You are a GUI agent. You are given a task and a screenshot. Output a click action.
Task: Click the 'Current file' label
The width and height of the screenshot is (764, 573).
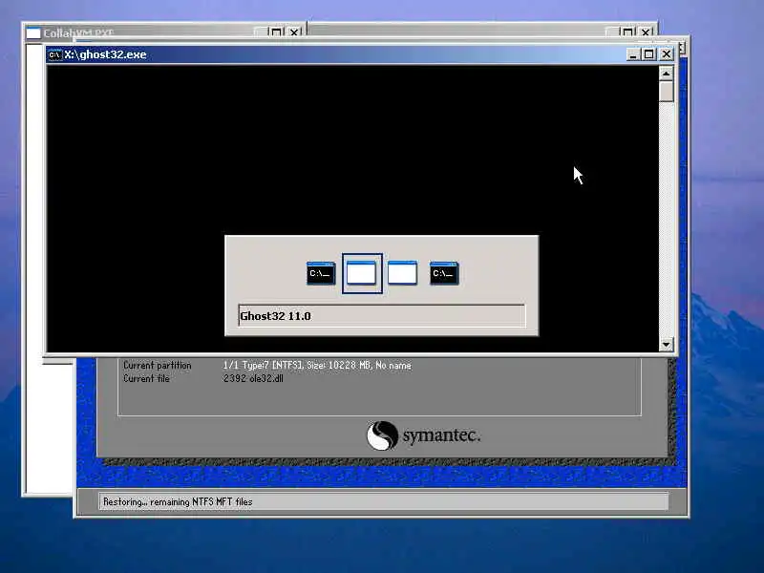pos(146,378)
